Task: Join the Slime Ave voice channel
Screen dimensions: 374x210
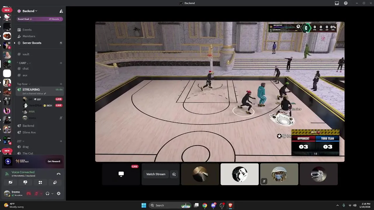Action: click(x=39, y=132)
